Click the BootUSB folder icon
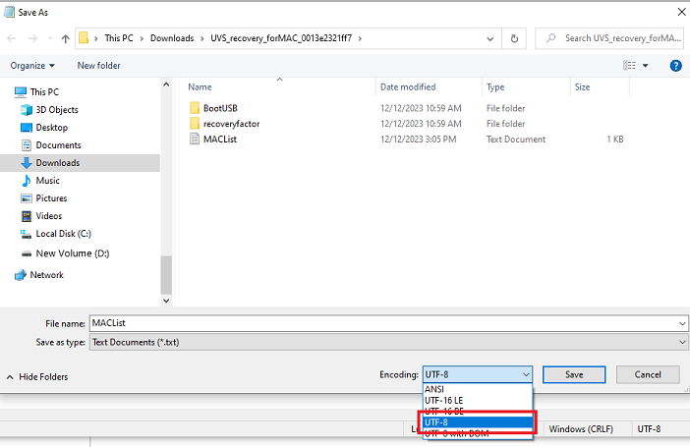Image resolution: width=690 pixels, height=447 pixels. click(x=195, y=108)
